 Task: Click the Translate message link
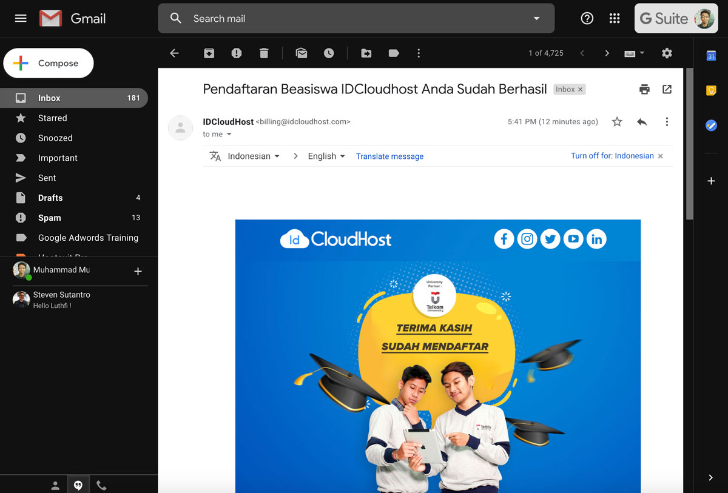point(389,156)
